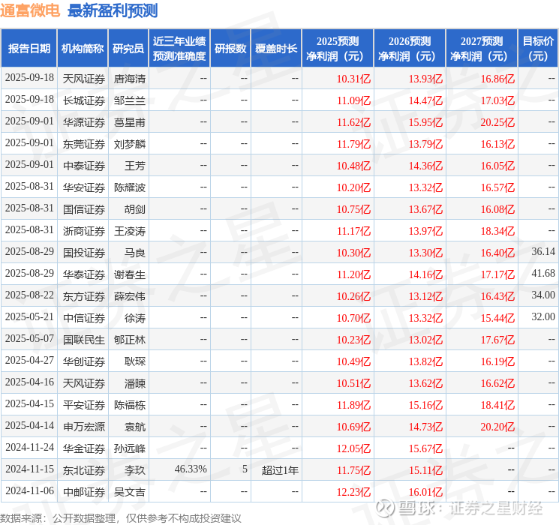
Task: Click the 机构简称 column header
Action: pyautogui.click(x=83, y=49)
